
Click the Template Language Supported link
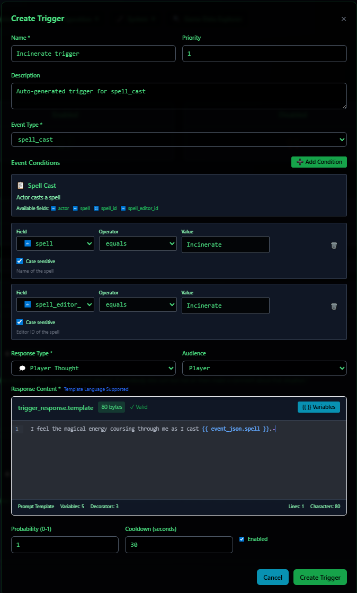click(96, 389)
